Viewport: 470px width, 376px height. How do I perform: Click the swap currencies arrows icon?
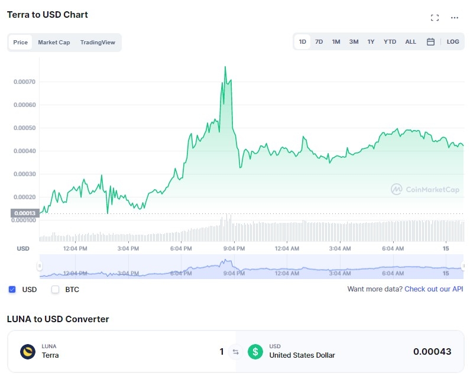[x=236, y=352]
